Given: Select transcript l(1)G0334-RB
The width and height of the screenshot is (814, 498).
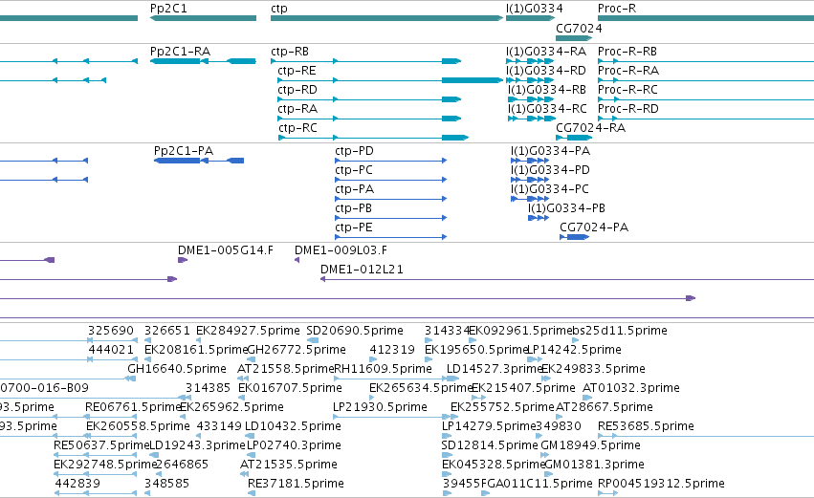Looking at the screenshot, I should click(547, 90).
